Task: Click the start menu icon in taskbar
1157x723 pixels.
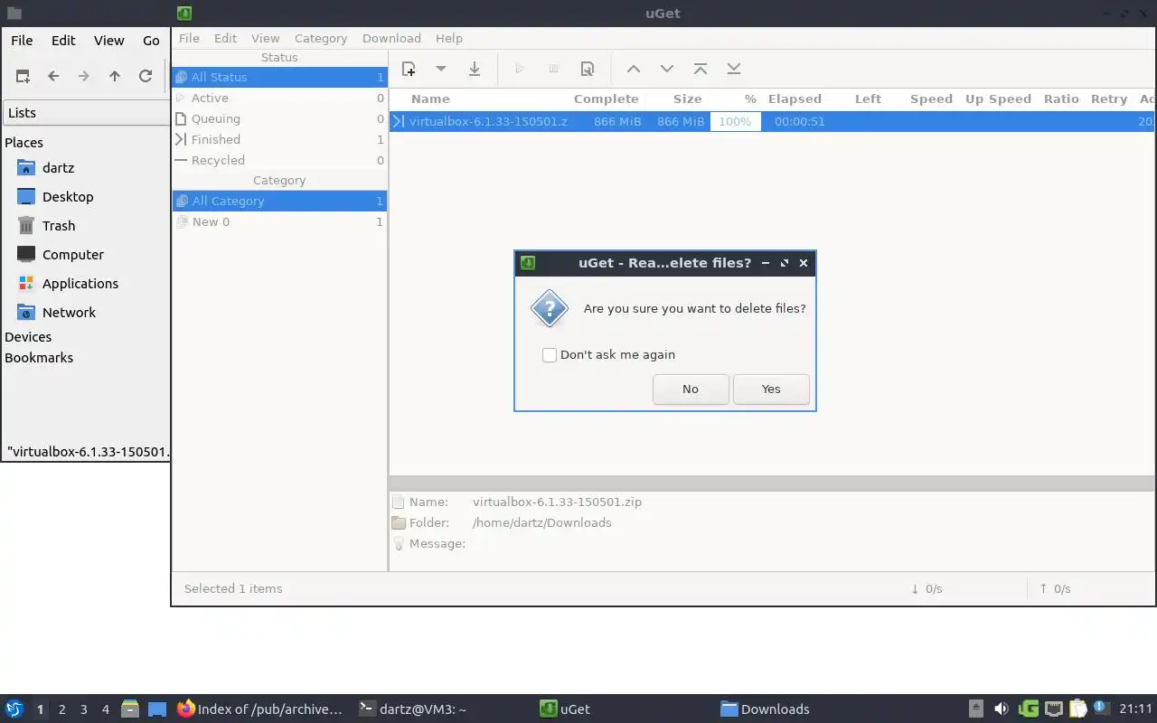Action: (x=14, y=709)
